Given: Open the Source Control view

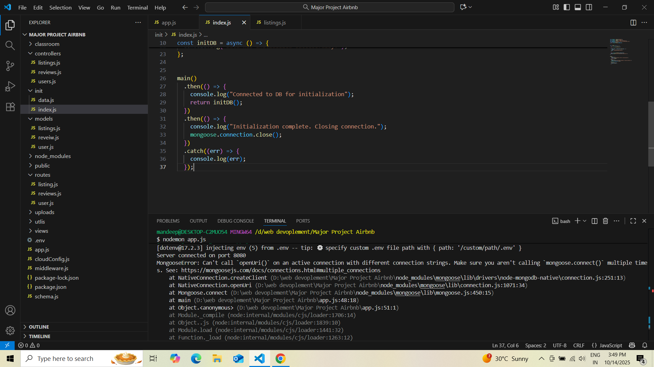Looking at the screenshot, I should (10, 66).
